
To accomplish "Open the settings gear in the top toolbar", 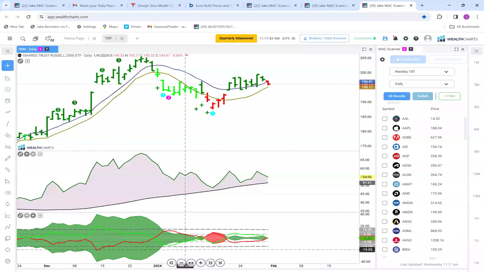I will coord(406,38).
